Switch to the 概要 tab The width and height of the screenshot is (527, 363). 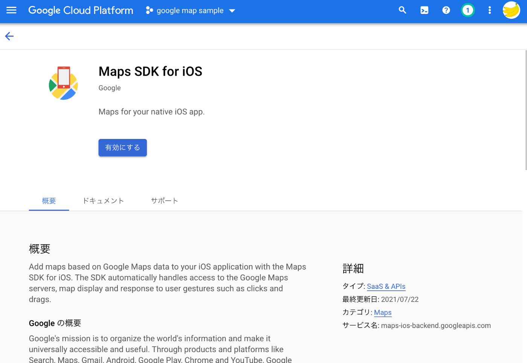[x=49, y=201]
